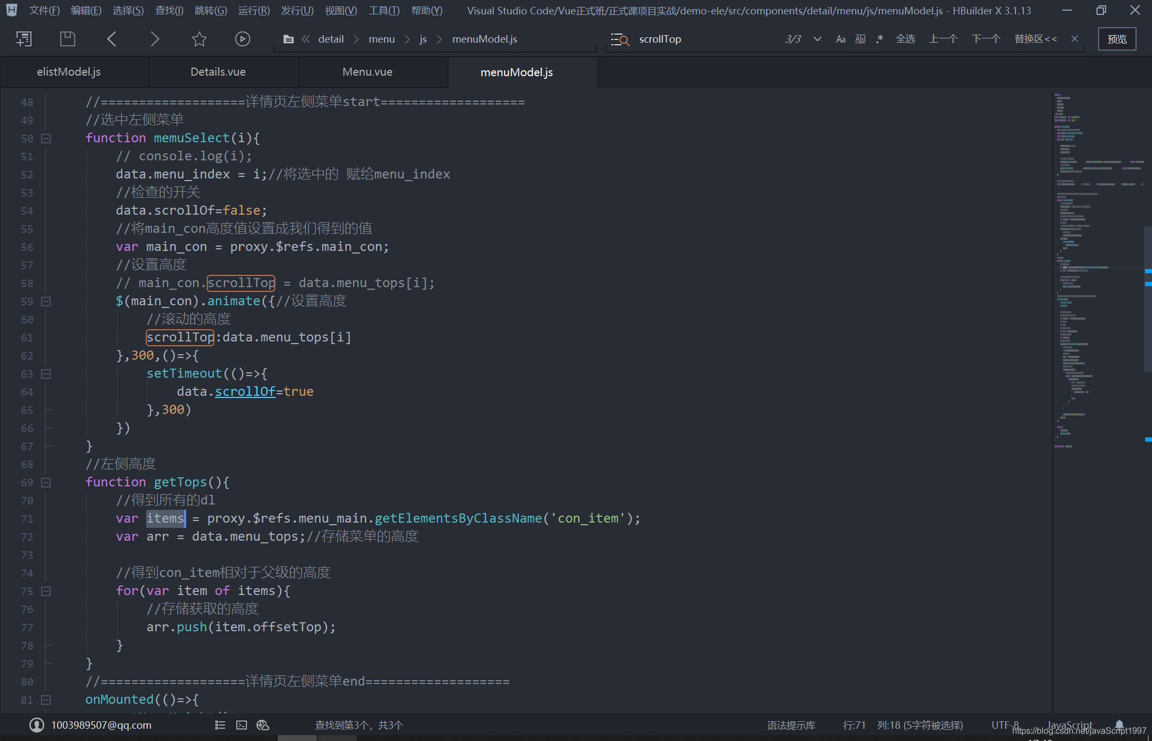Image resolution: width=1152 pixels, height=741 pixels.
Task: Click the 预览 preview button
Action: point(1117,39)
